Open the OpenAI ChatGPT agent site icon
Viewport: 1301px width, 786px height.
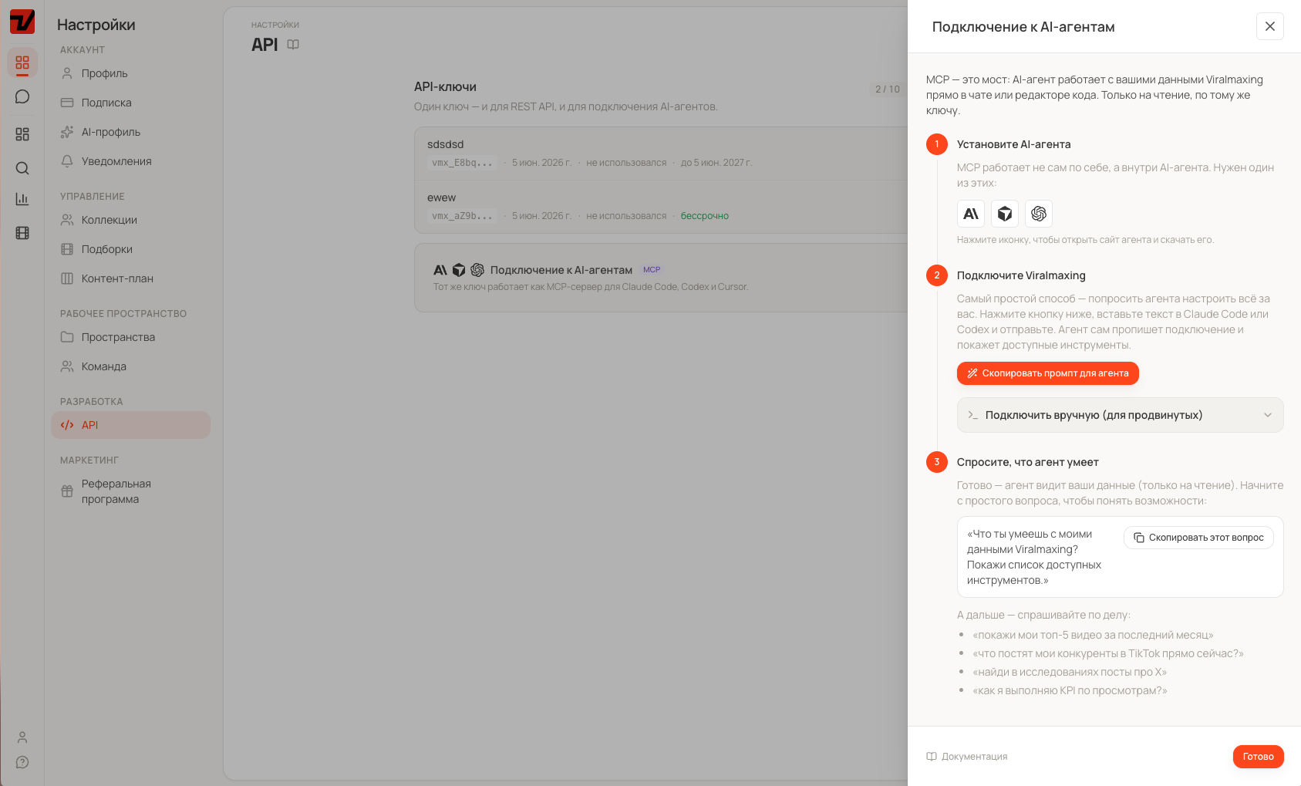1039,214
